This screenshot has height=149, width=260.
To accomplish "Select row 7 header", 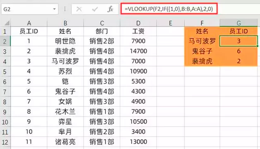I will tap(5, 91).
